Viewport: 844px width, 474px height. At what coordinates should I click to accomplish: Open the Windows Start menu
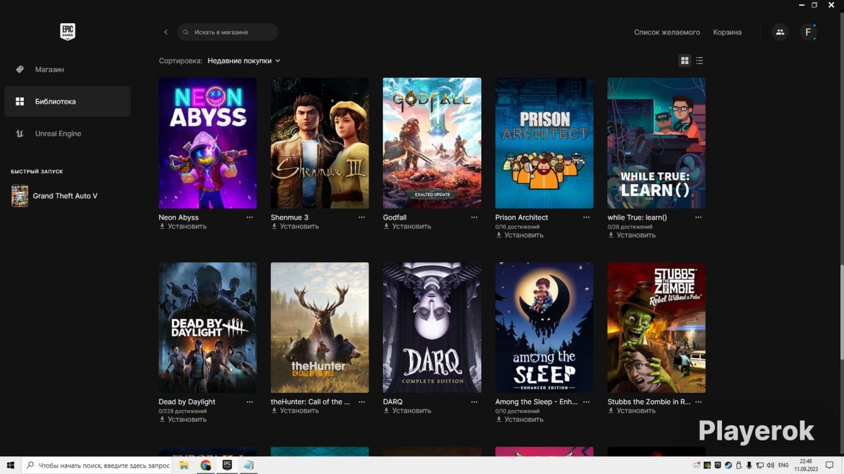pos(11,465)
